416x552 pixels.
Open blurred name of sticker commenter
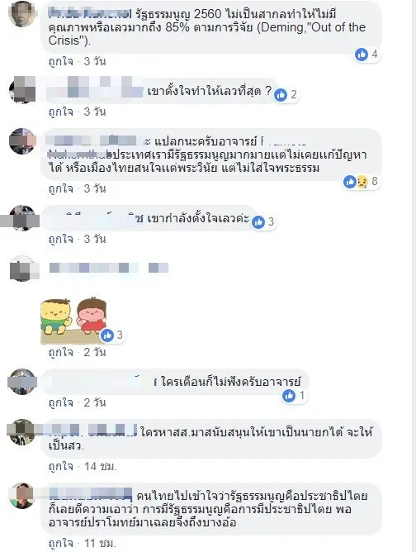(109, 269)
